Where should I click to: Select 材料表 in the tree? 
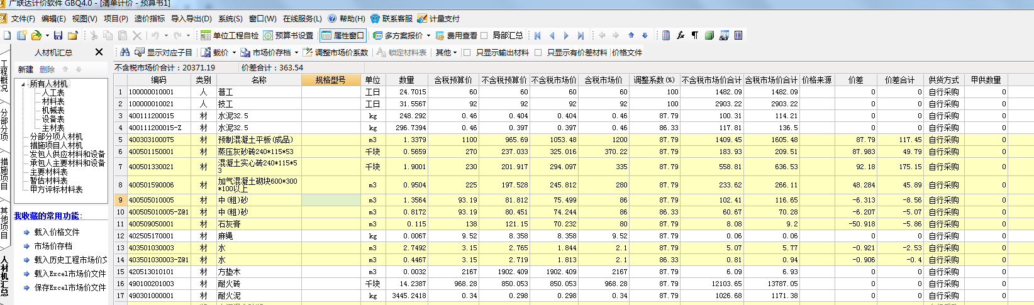click(53, 101)
